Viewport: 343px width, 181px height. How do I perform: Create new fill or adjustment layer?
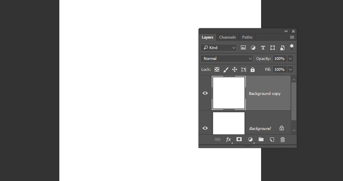[x=250, y=139]
